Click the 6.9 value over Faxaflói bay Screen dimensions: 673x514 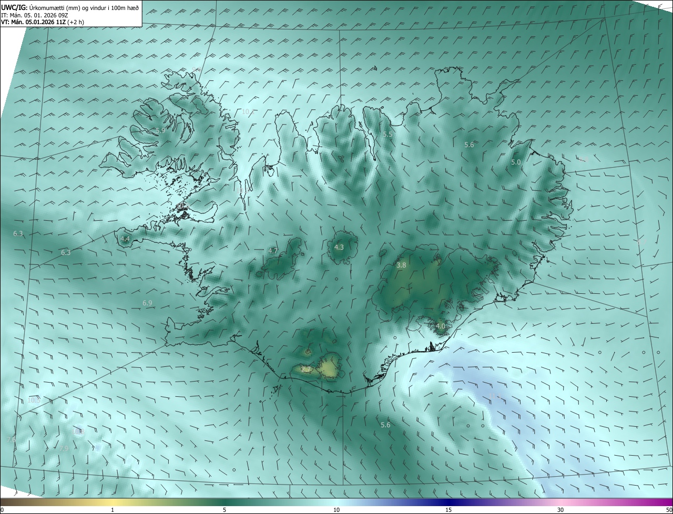pyautogui.click(x=147, y=303)
